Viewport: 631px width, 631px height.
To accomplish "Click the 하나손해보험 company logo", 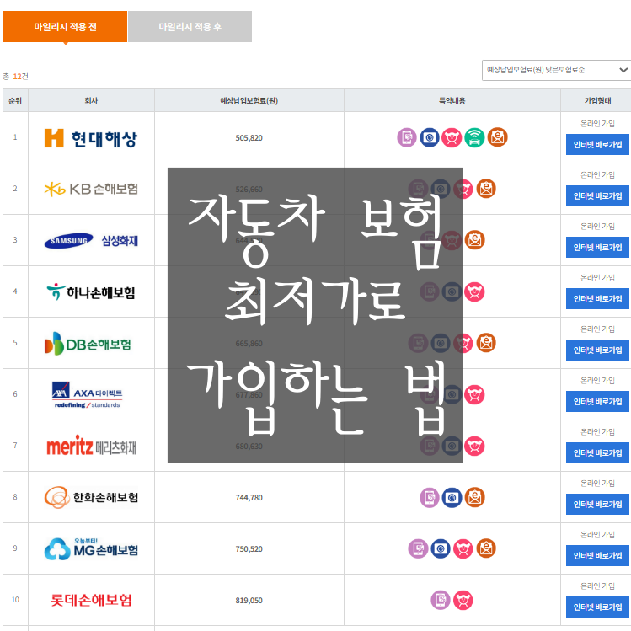I will click(91, 291).
